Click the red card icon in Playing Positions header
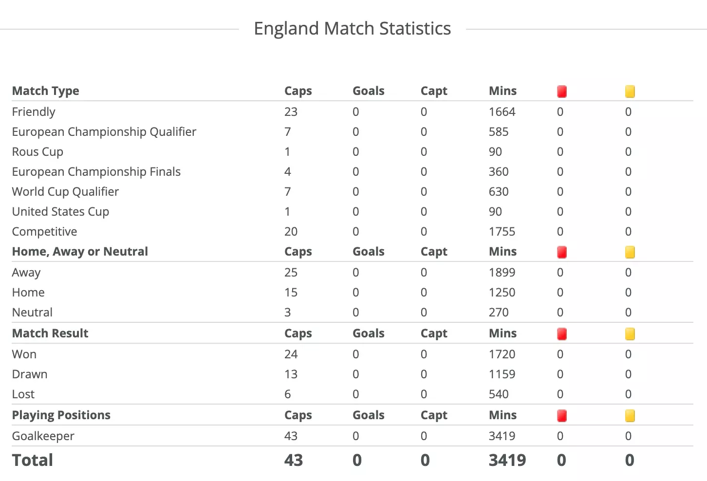The height and width of the screenshot is (481, 707). [x=562, y=416]
